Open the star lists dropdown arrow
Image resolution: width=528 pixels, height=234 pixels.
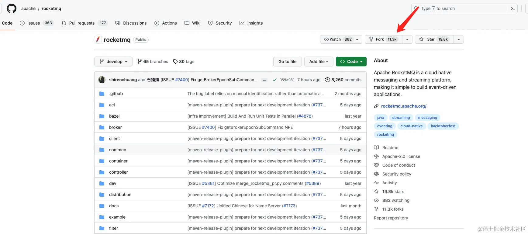click(458, 39)
